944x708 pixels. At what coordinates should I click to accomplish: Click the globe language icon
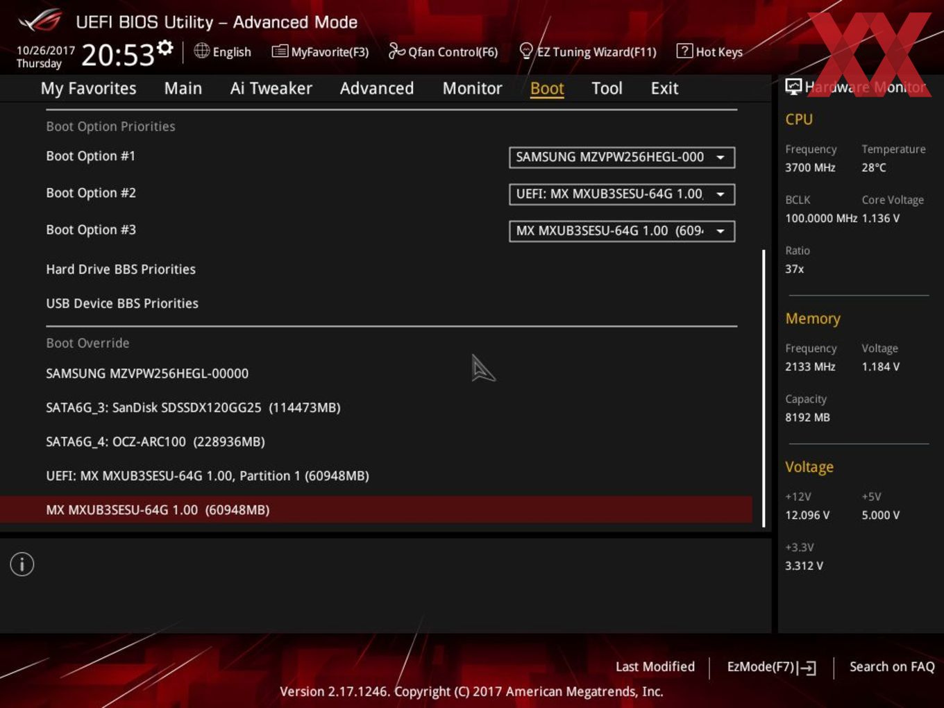coord(201,51)
